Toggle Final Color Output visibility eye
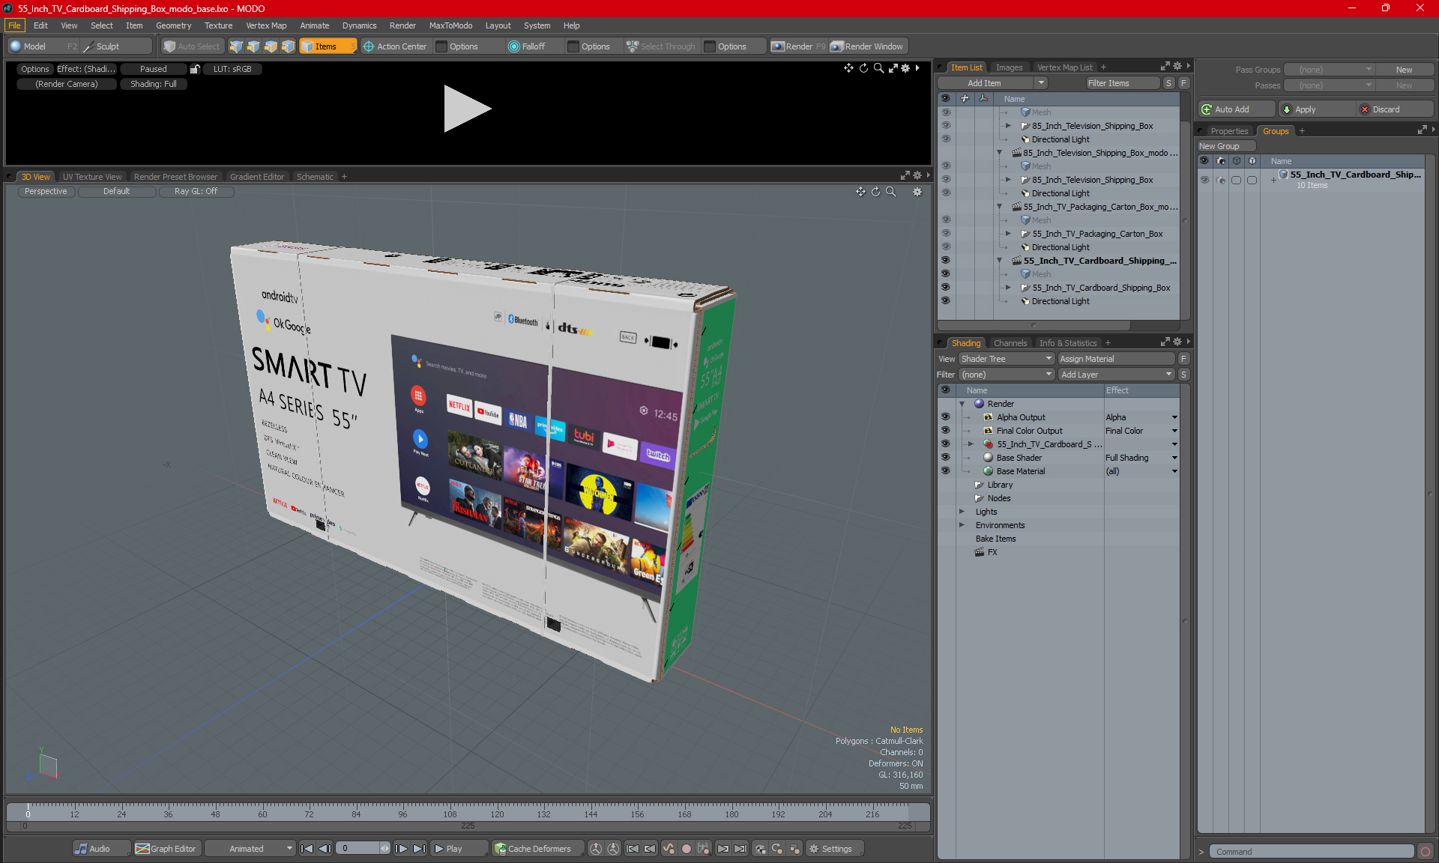The image size is (1439, 863). pos(945,431)
